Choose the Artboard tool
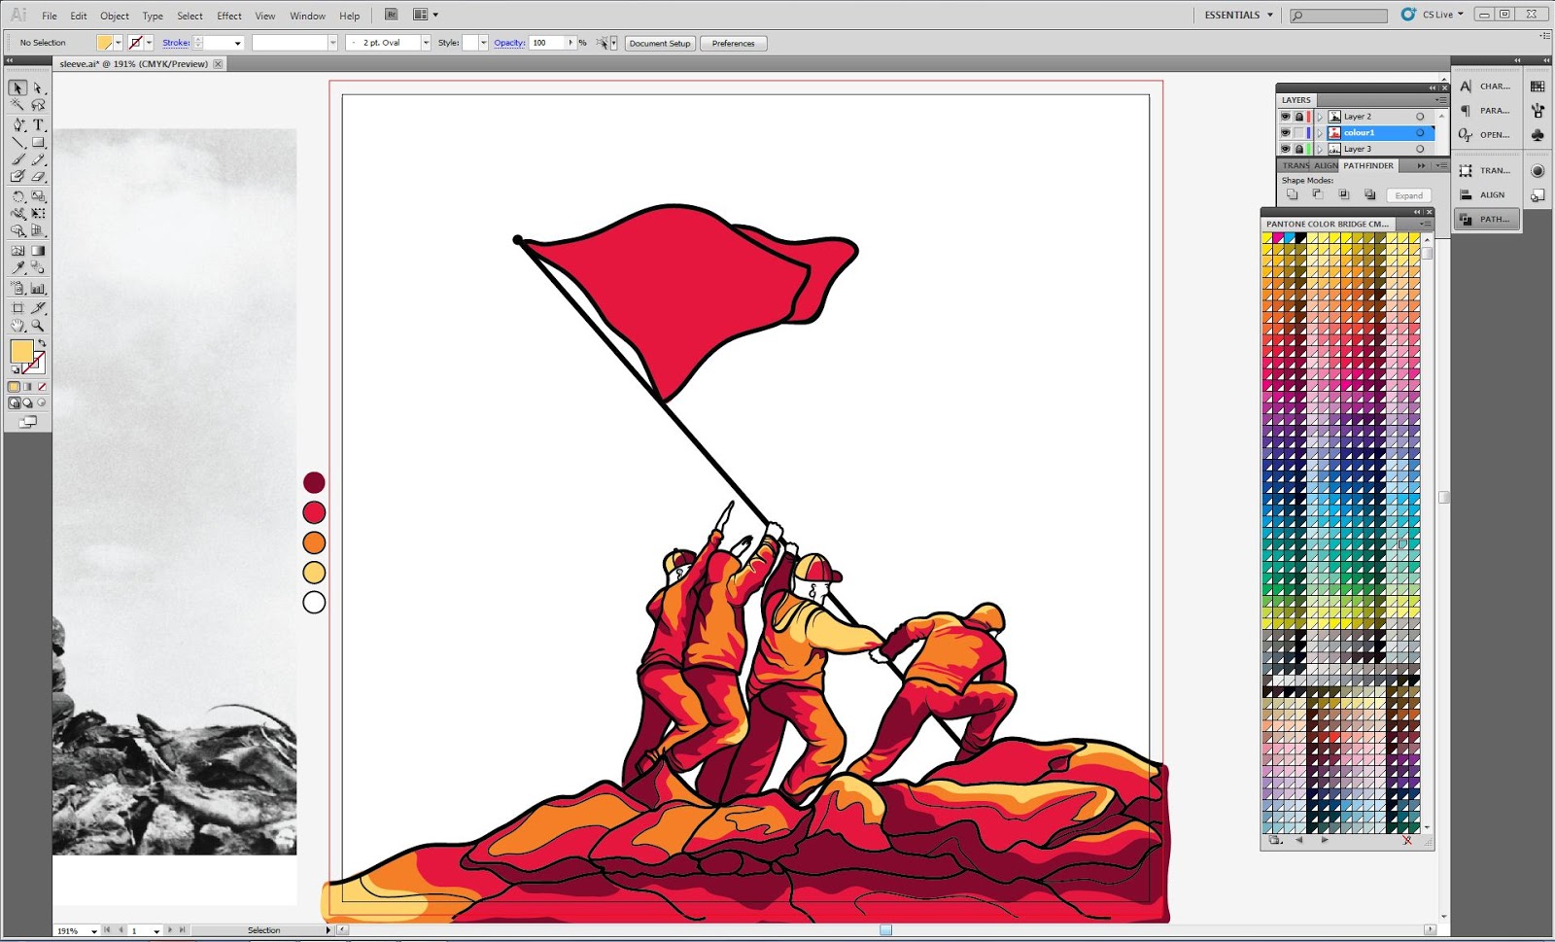1555x942 pixels. pos(17,307)
